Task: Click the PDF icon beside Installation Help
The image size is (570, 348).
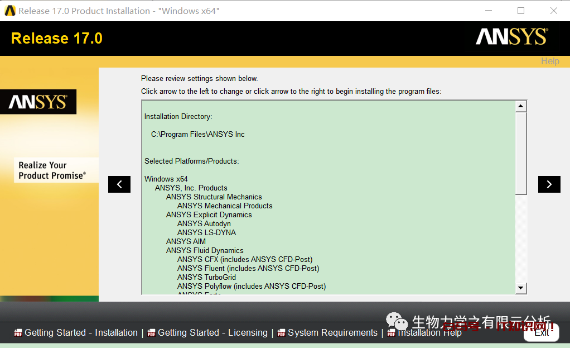Action: pyautogui.click(x=392, y=333)
